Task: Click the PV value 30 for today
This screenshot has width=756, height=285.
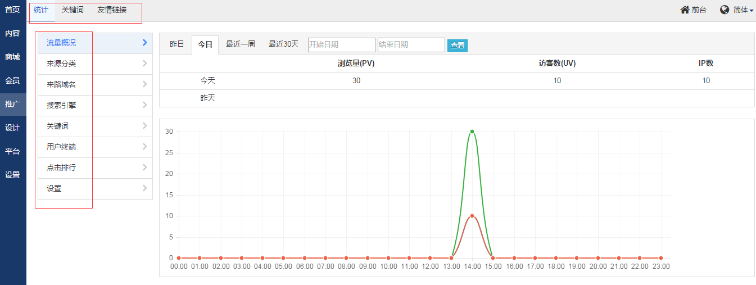Action: [x=356, y=80]
